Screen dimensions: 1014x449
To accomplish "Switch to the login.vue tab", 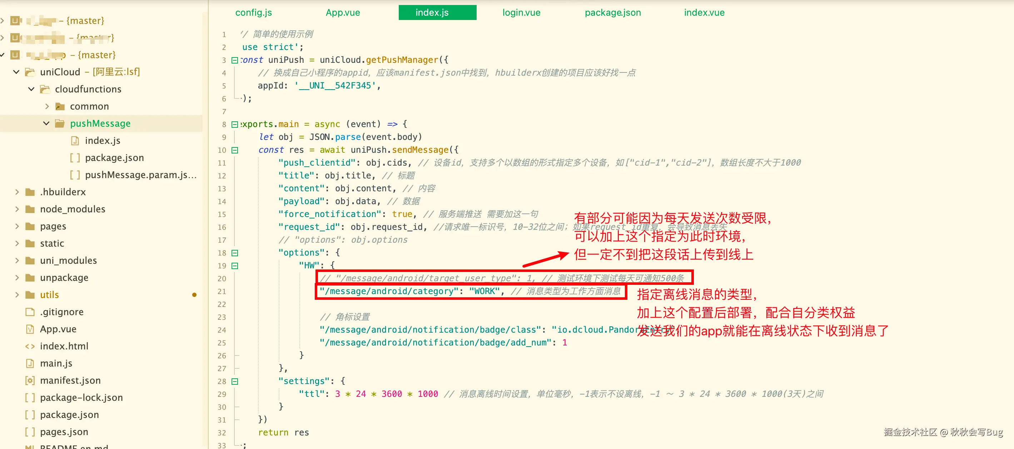I will (x=521, y=12).
